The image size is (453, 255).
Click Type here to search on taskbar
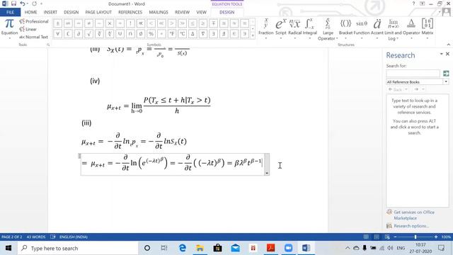(x=78, y=249)
